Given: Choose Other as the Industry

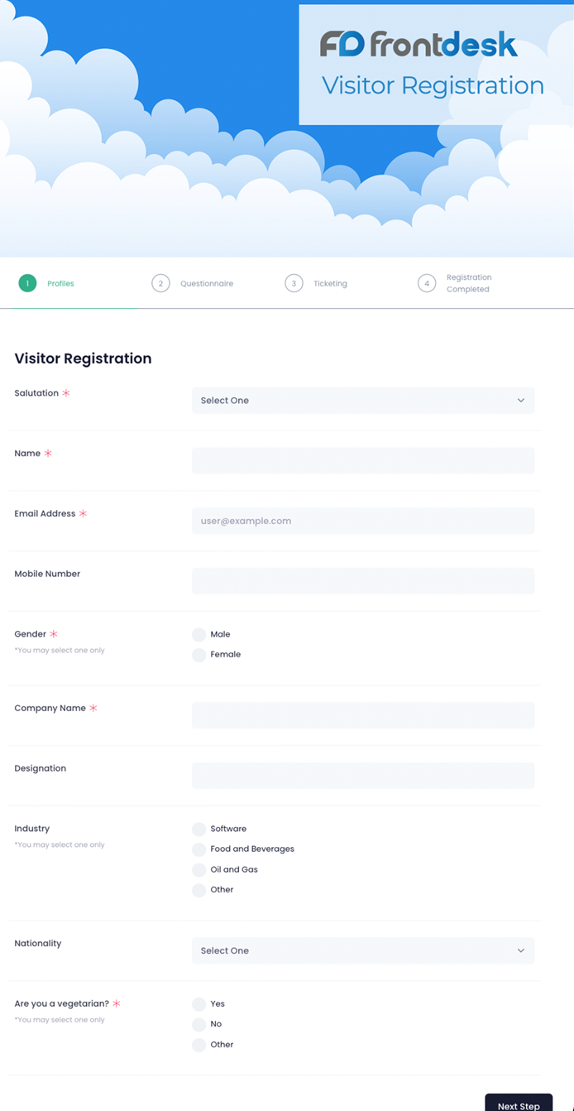Looking at the screenshot, I should click(x=199, y=890).
